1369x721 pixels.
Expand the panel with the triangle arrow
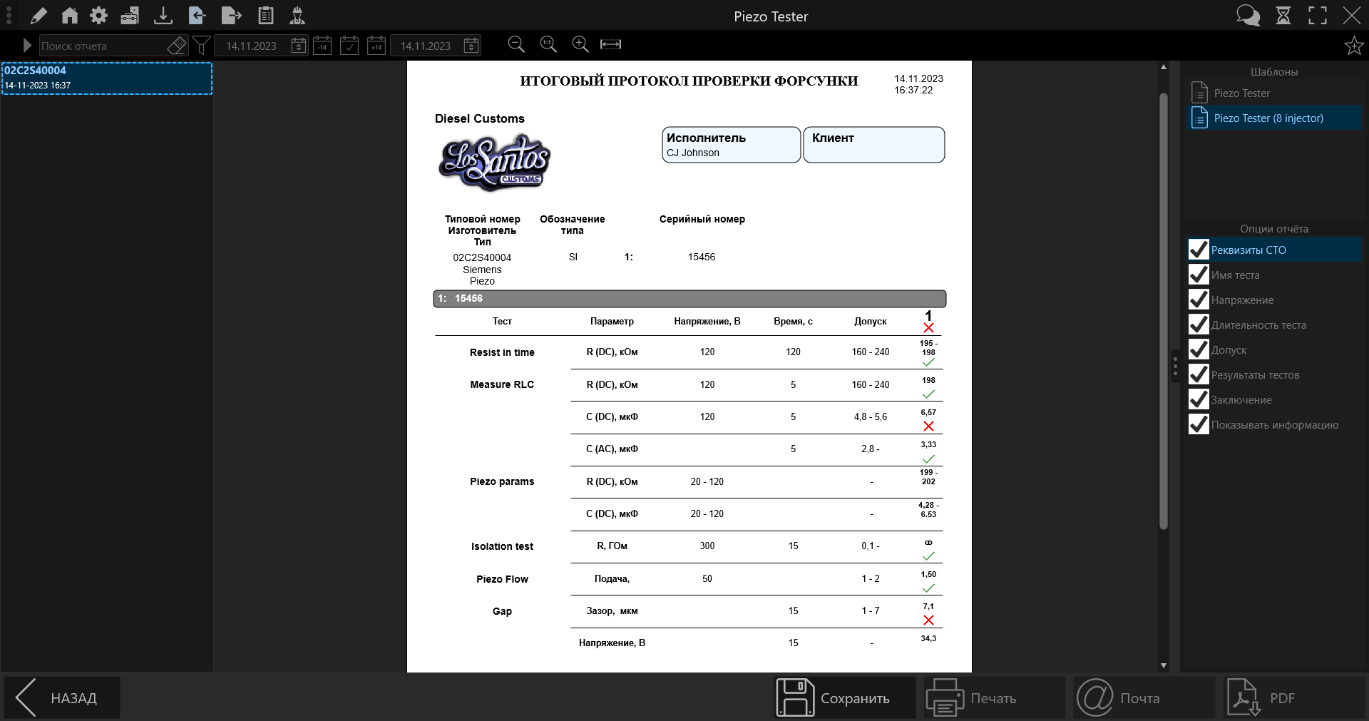pos(27,46)
